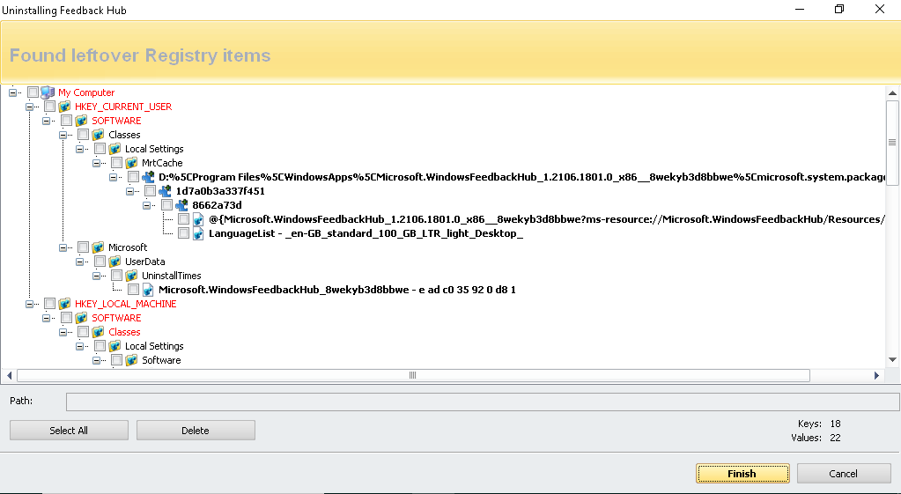901x494 pixels.
Task: Click inside the Path text field
Action: point(483,402)
